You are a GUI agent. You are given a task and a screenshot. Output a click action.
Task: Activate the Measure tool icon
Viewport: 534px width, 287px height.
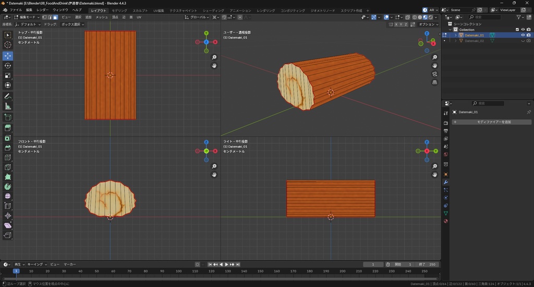pyautogui.click(x=8, y=106)
